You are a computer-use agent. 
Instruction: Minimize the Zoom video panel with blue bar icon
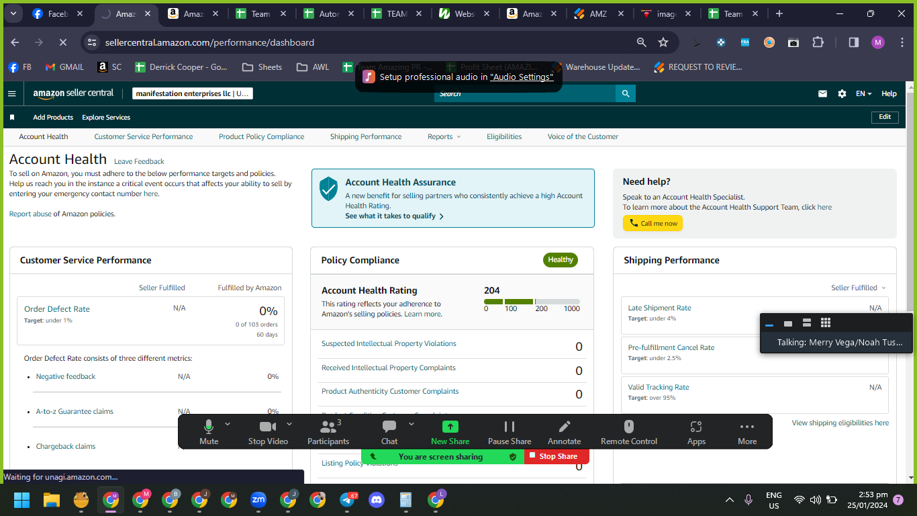(x=769, y=325)
